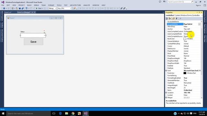Show Events lightning bolt in Properties panel
The image size is (207, 116).
coord(177,19)
